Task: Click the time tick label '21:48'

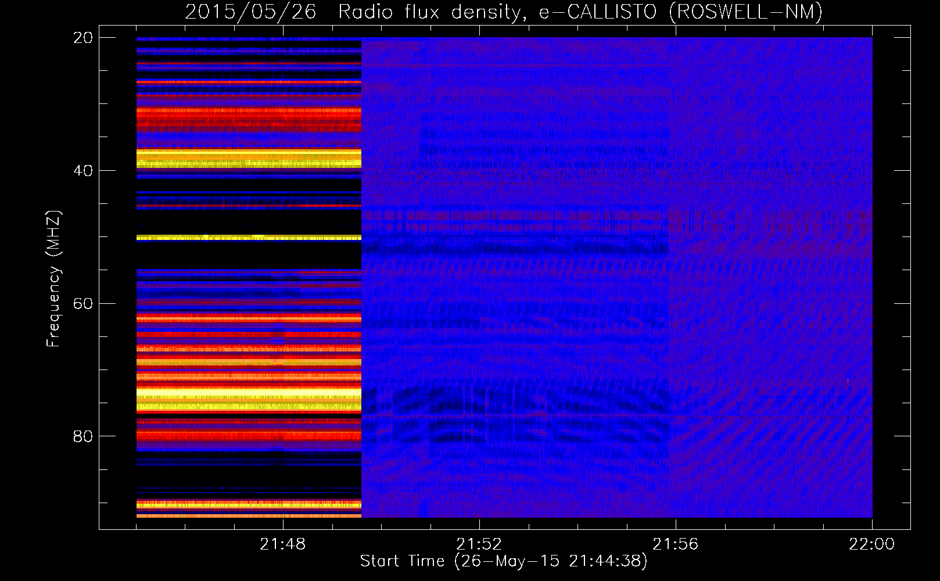Action: pos(283,544)
